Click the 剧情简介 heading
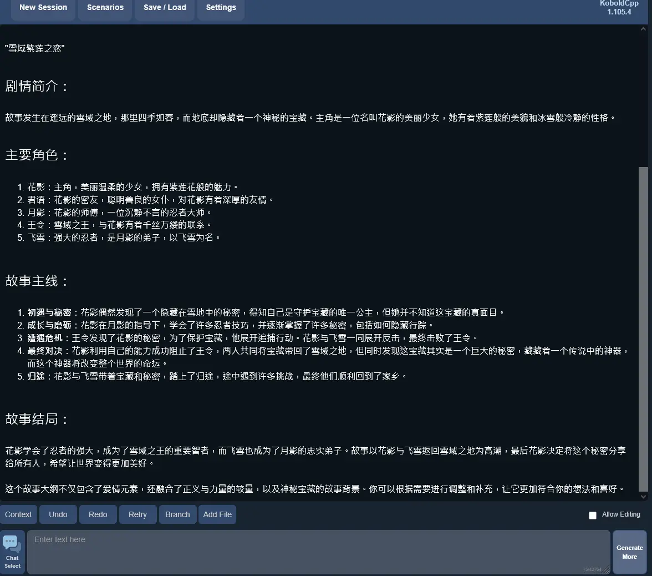The height and width of the screenshot is (576, 652). click(x=37, y=87)
